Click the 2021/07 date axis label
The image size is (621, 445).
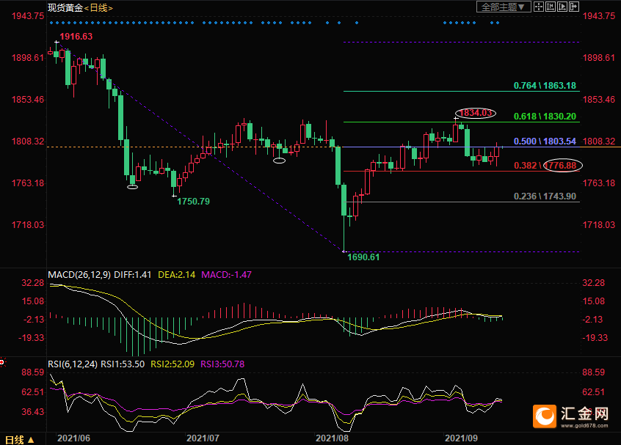203,438
